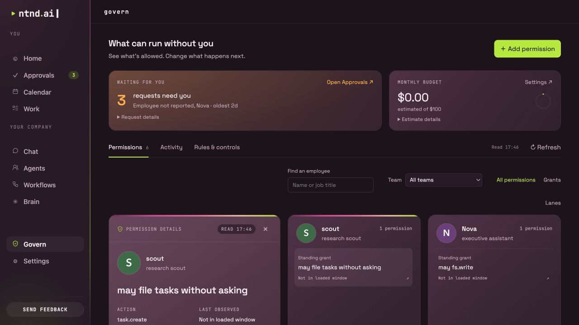Click 'may fs.write' grant text
Screen dimensions: 579x325
pos(456,267)
